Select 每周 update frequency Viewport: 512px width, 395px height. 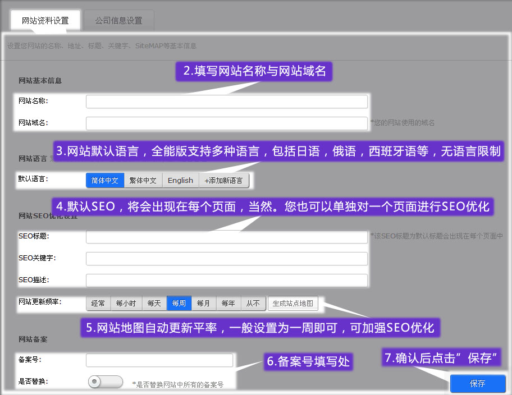(x=179, y=304)
